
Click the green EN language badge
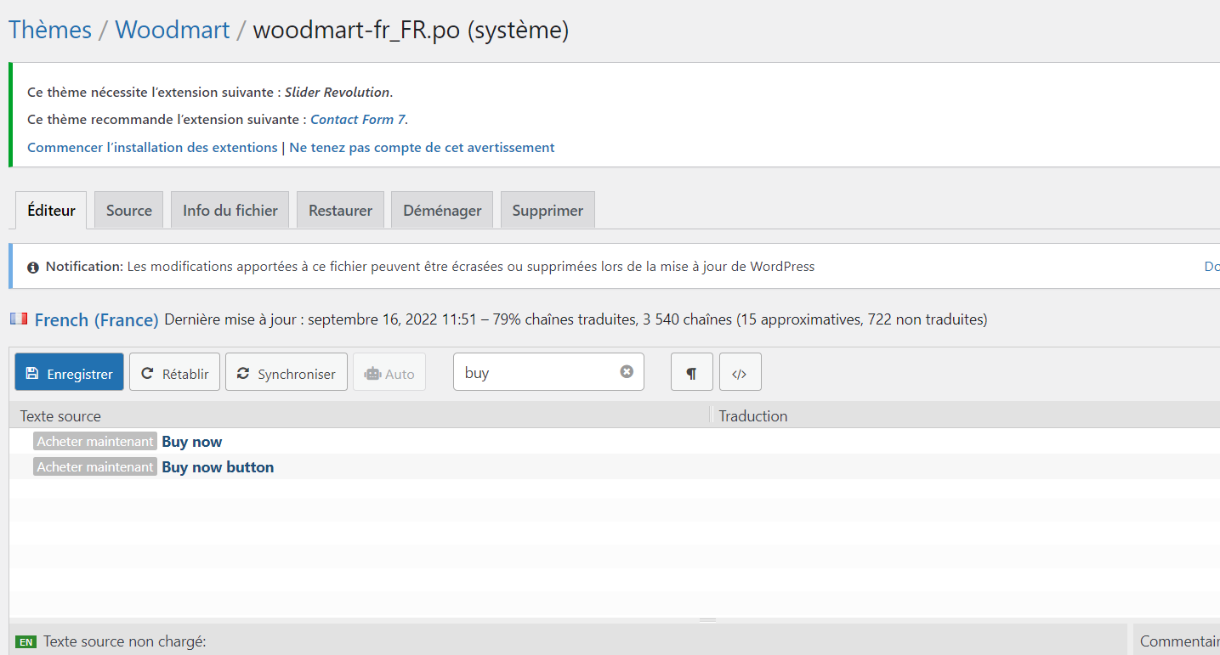[x=26, y=642]
